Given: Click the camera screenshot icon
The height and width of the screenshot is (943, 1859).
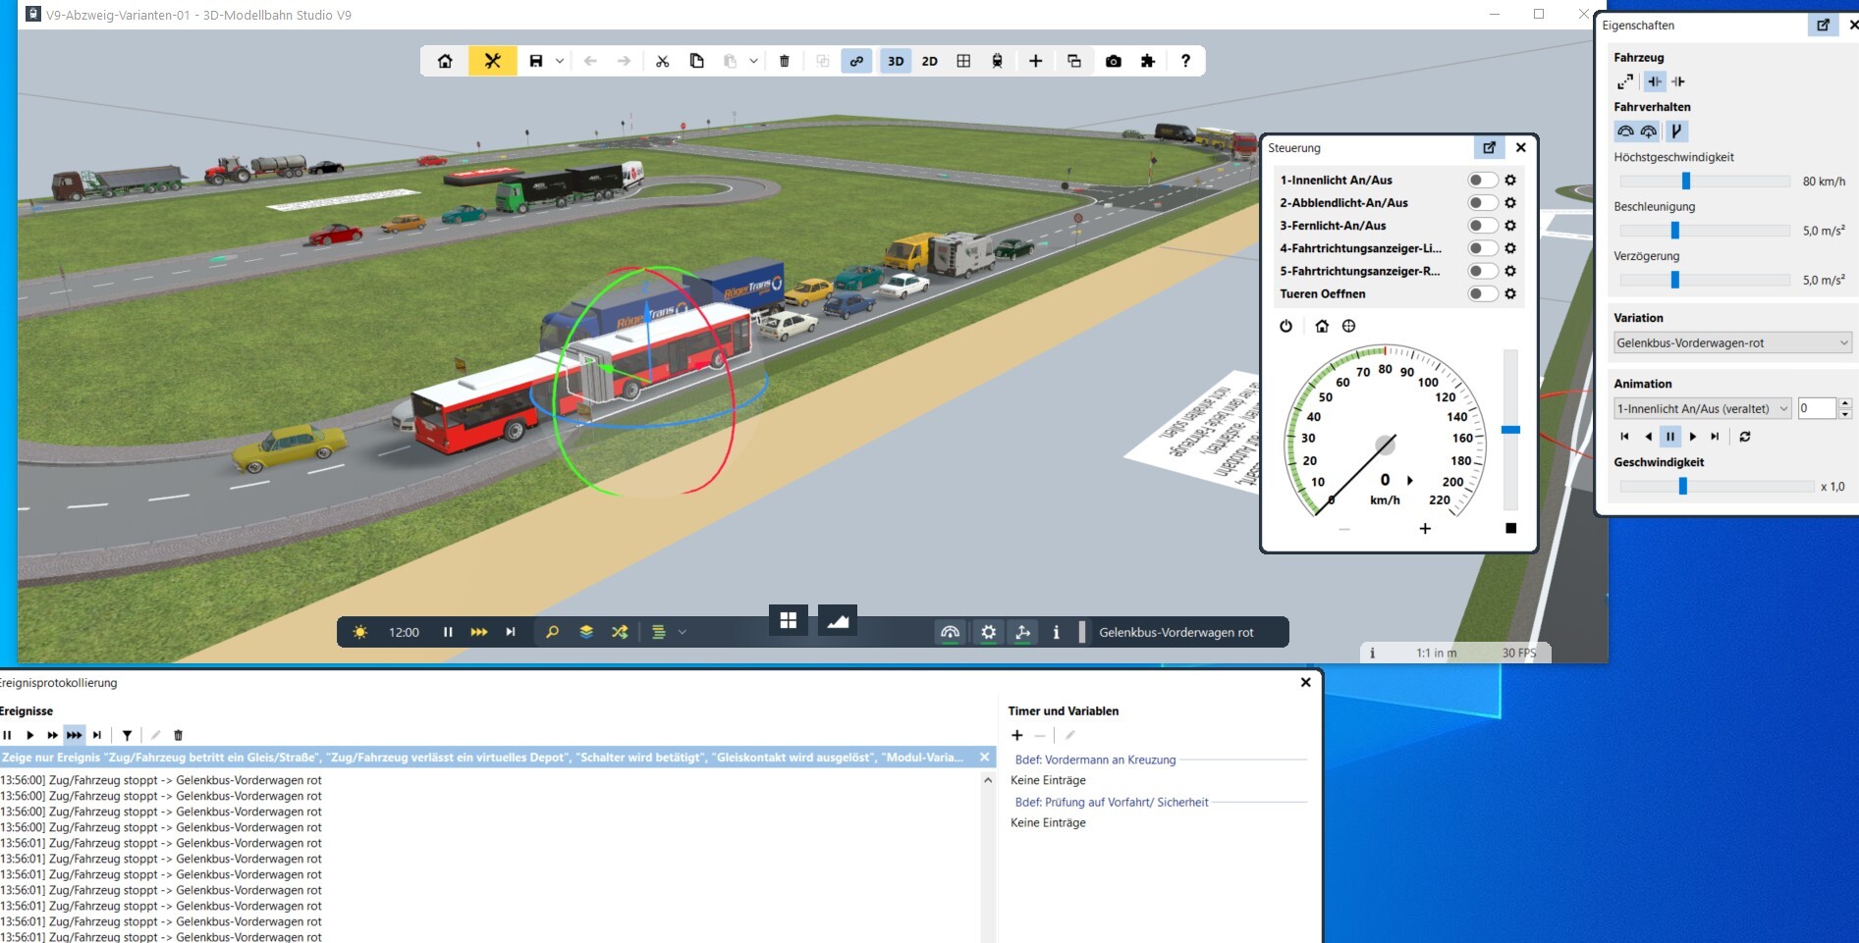Looking at the screenshot, I should point(1113,61).
